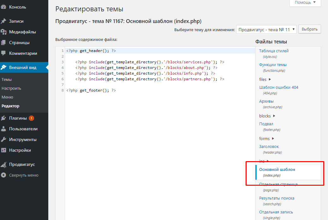
Task: Click the Страницы pages icon
Action: click(x=4, y=42)
